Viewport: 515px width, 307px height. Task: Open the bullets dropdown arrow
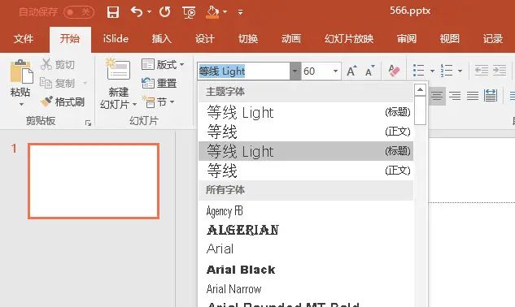[432, 71]
